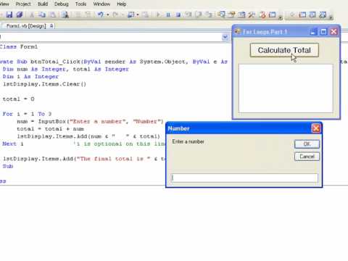Click the 'Dim num As Integer' declaration line
The height and width of the screenshot is (261, 348).
[65, 69]
